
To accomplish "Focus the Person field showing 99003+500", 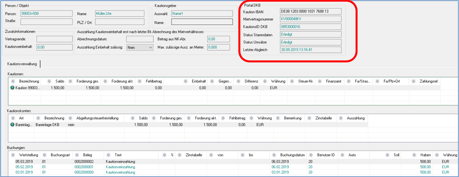I will tap(46, 13).
